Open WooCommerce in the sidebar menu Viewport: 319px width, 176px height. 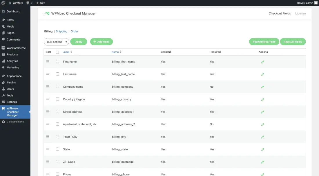pyautogui.click(x=15, y=48)
